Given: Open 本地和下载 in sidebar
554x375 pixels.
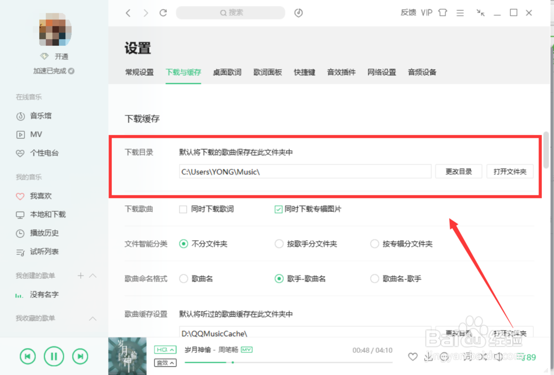Looking at the screenshot, I should [x=41, y=215].
